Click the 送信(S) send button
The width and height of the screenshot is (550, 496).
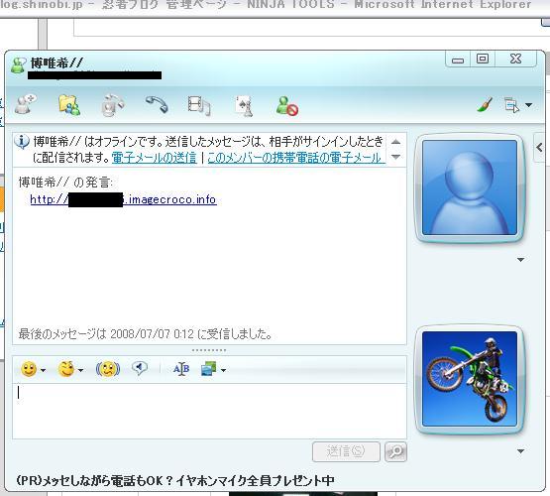click(346, 451)
